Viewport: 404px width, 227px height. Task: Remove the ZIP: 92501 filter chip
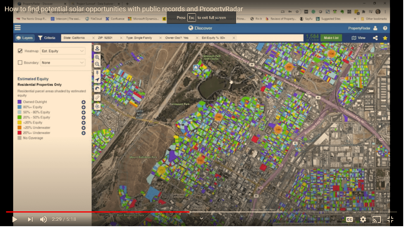click(121, 38)
